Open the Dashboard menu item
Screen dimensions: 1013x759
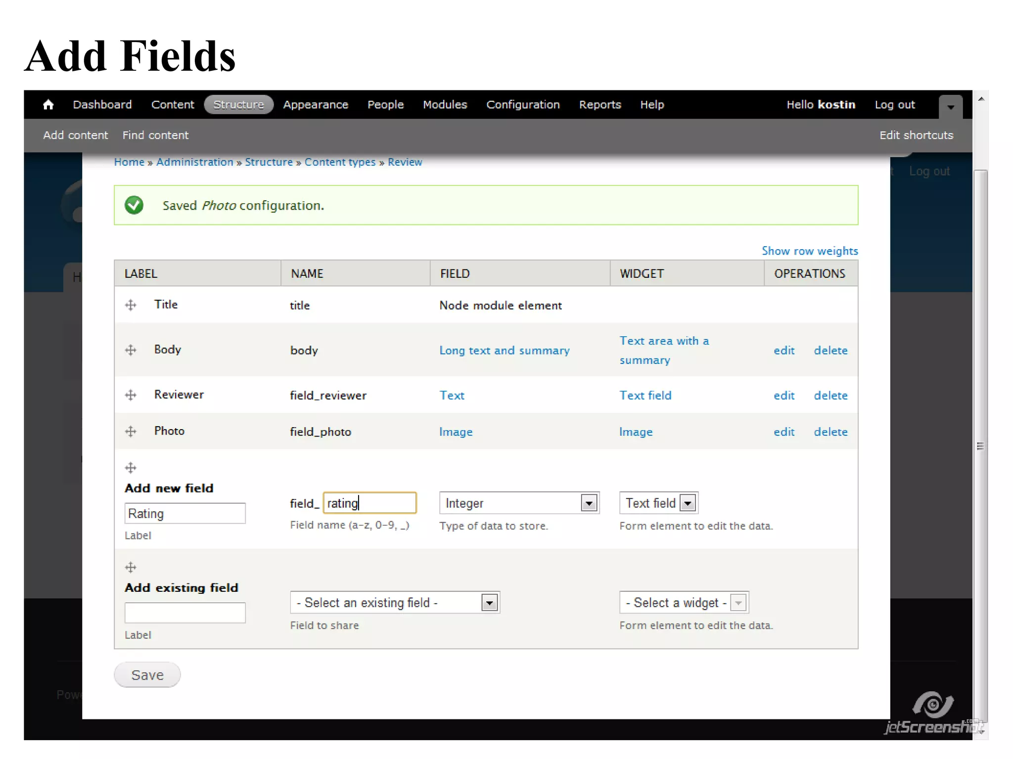102,105
